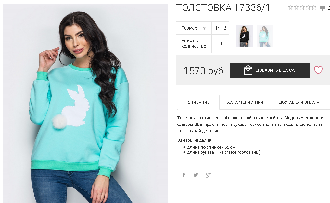Rate product with third star

pos(302,7)
